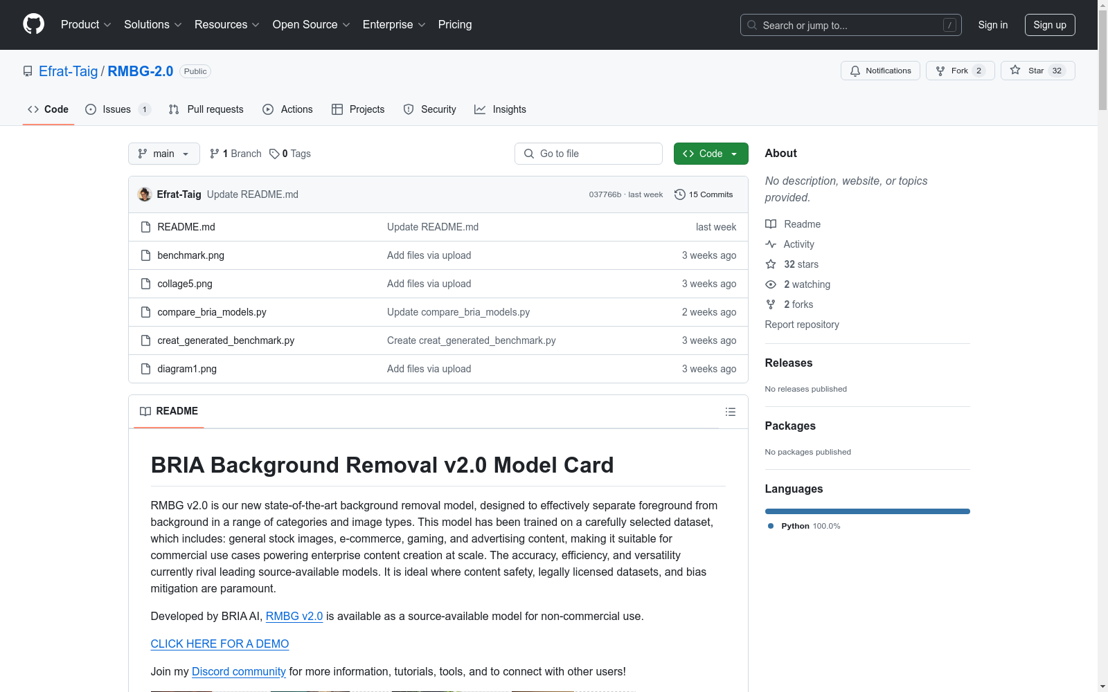The height and width of the screenshot is (692, 1108).
Task: Open the Packages section heading
Action: click(790, 426)
